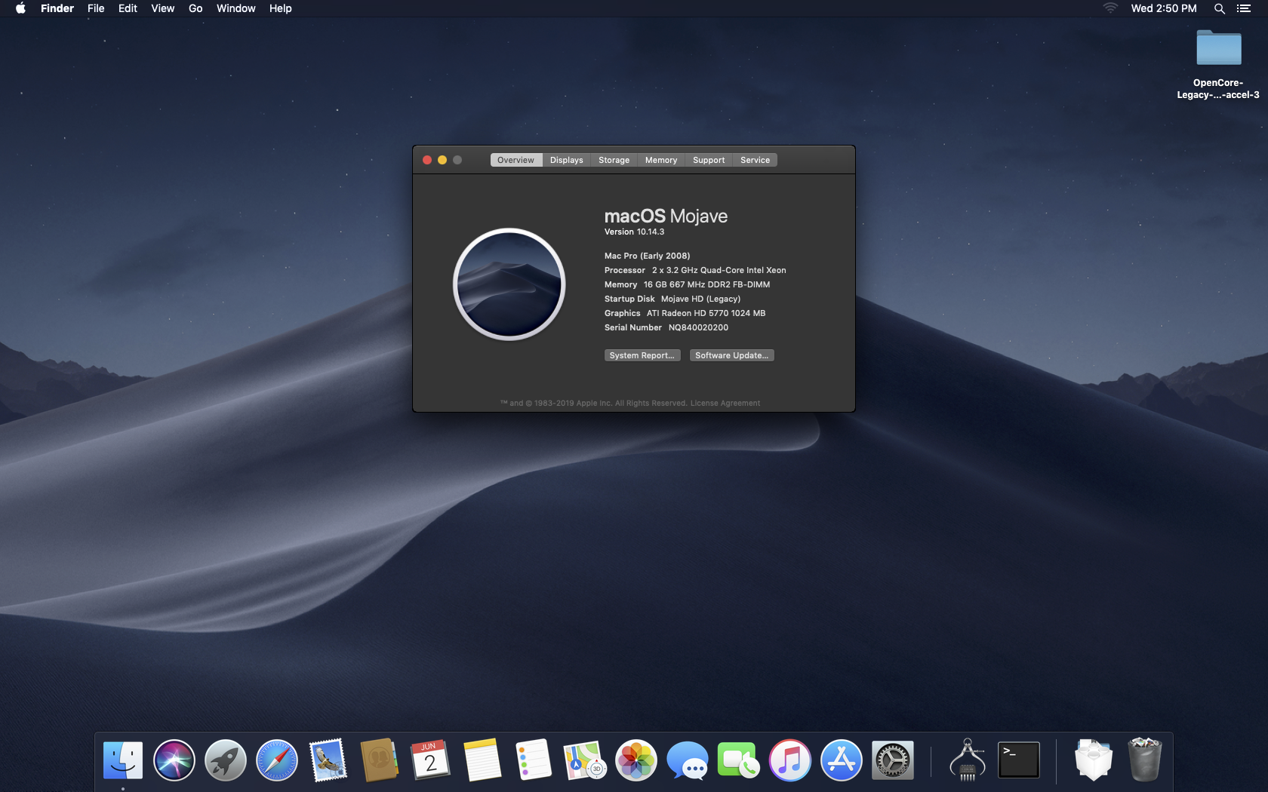
Task: Click serial number NQ840020200
Action: pyautogui.click(x=698, y=328)
